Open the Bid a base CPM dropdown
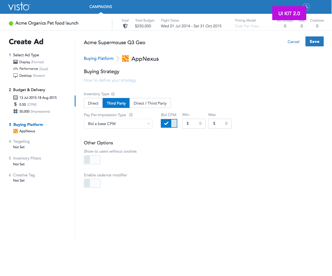 pos(118,124)
